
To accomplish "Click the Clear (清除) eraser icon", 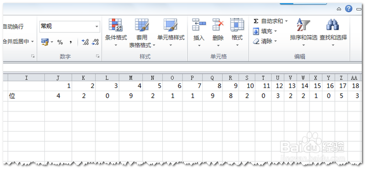I will tap(256, 41).
